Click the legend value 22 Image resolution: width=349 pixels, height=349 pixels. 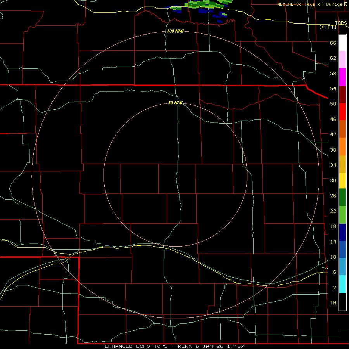333,211
